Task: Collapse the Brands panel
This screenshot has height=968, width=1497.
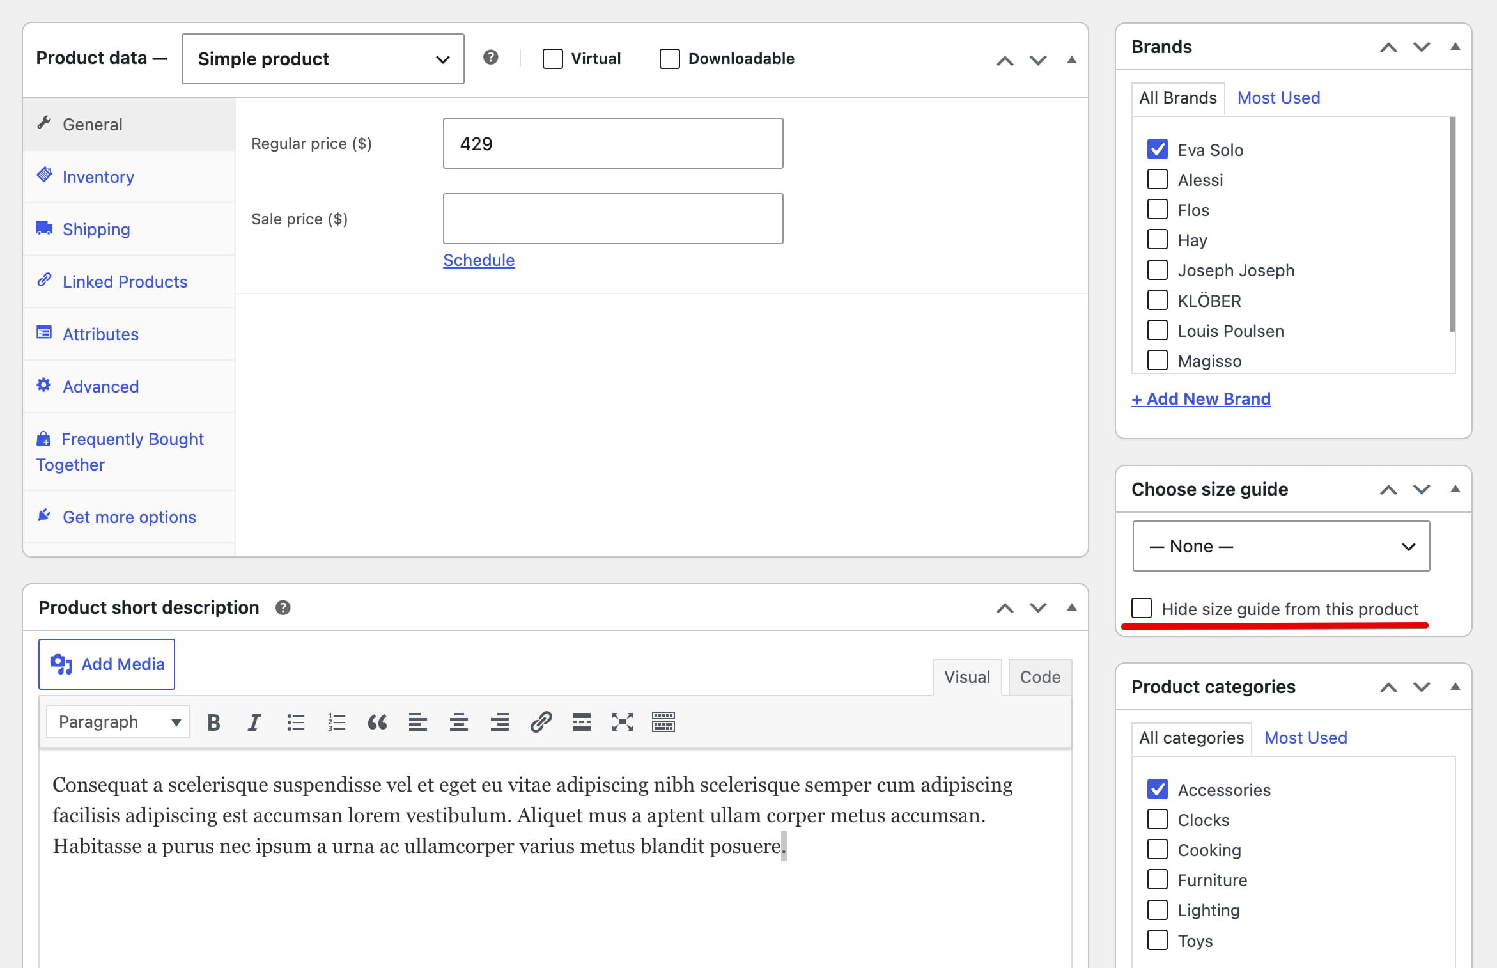Action: (x=1455, y=47)
